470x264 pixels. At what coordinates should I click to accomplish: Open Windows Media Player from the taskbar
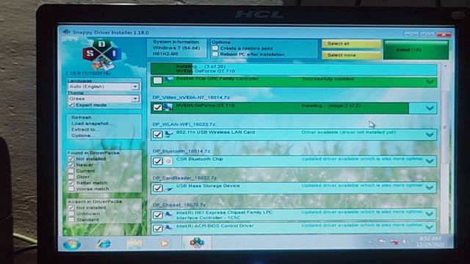164,243
